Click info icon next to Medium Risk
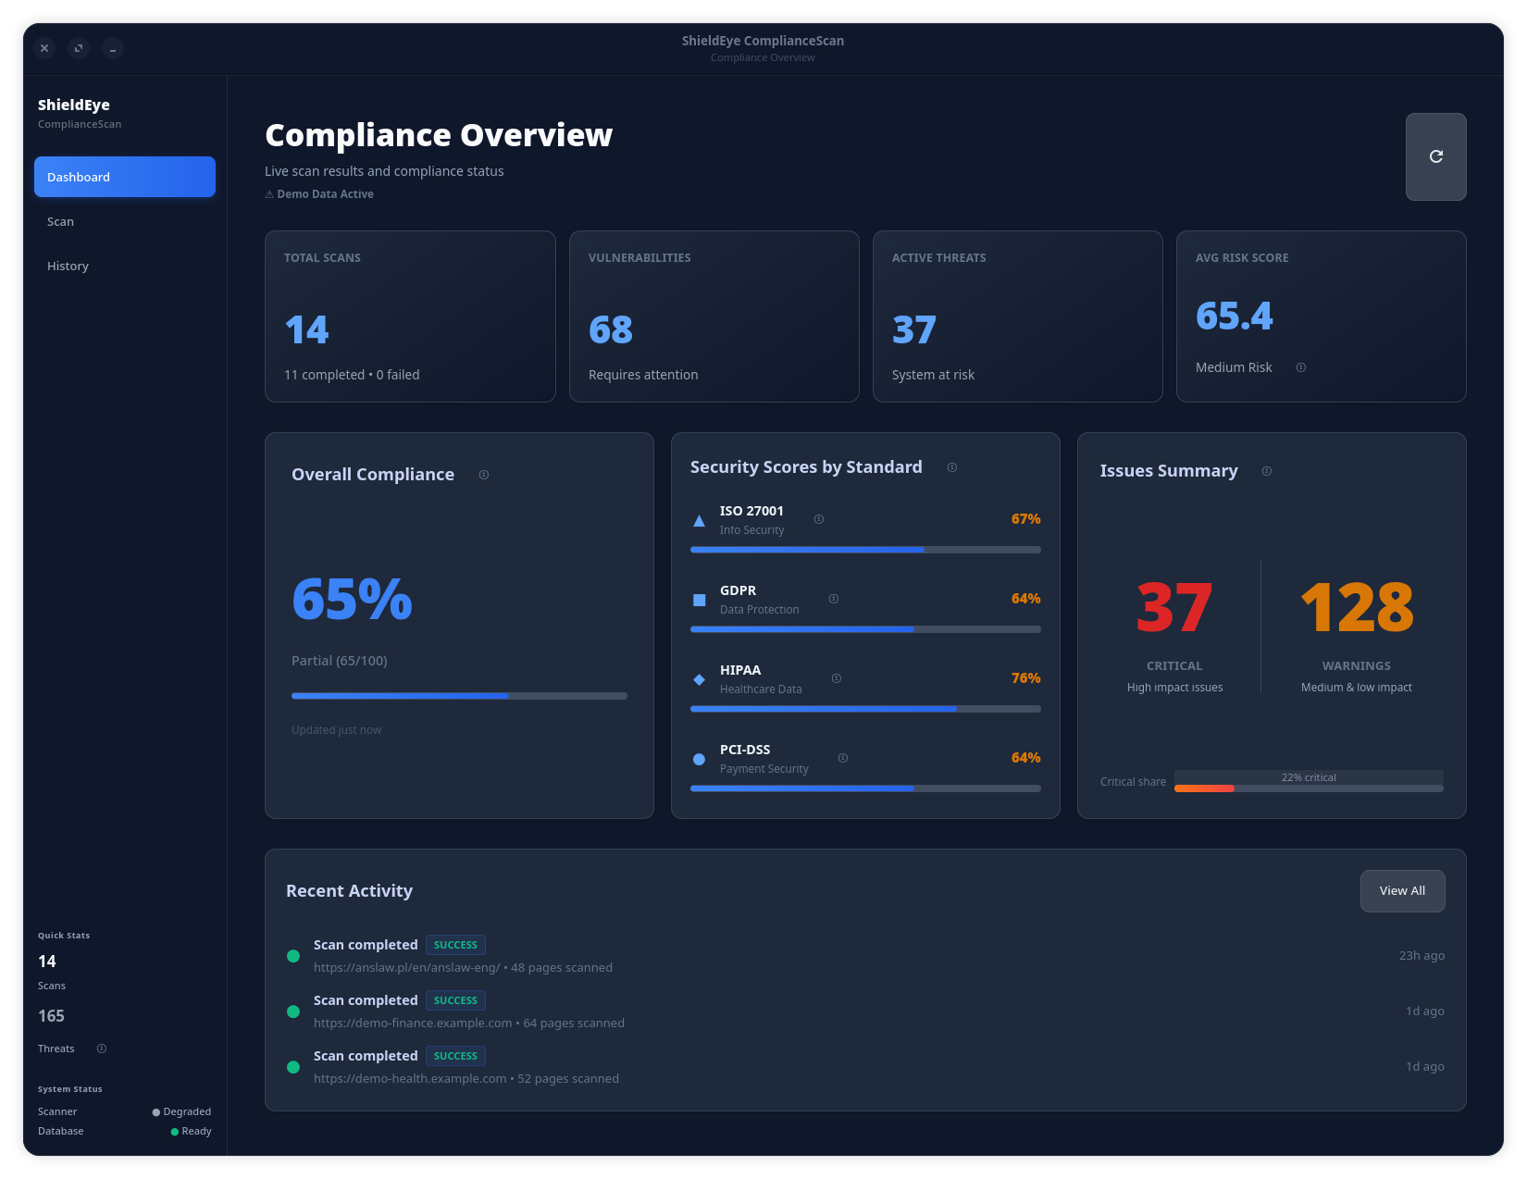 (x=1301, y=367)
